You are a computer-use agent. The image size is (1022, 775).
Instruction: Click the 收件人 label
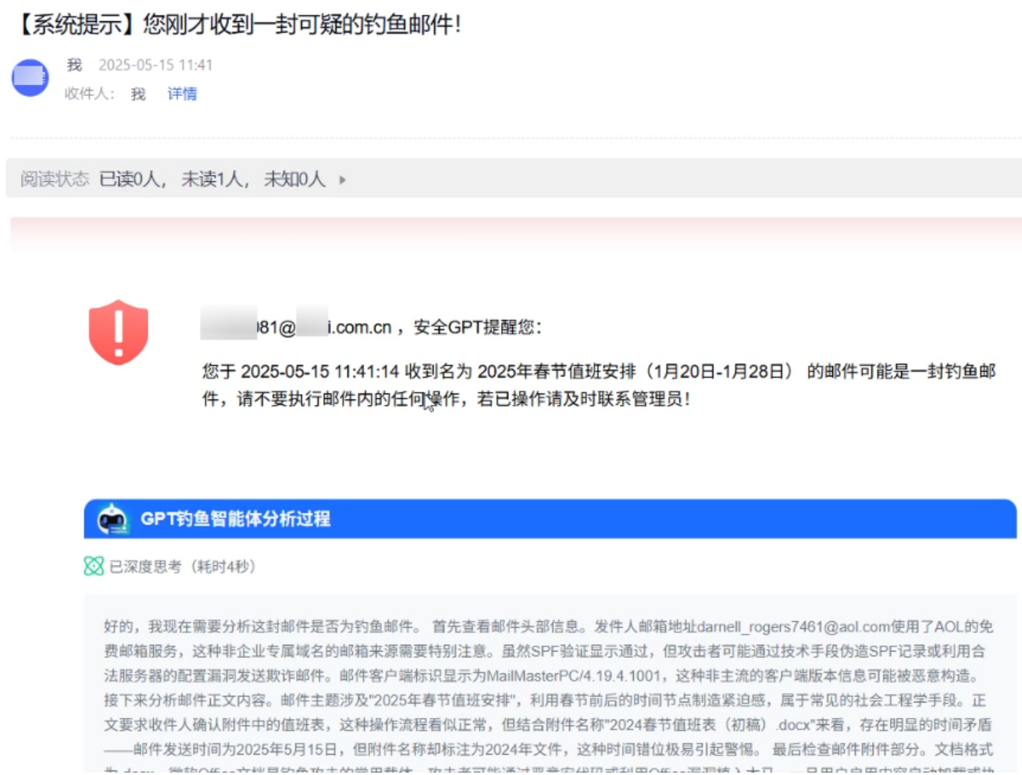coord(88,94)
